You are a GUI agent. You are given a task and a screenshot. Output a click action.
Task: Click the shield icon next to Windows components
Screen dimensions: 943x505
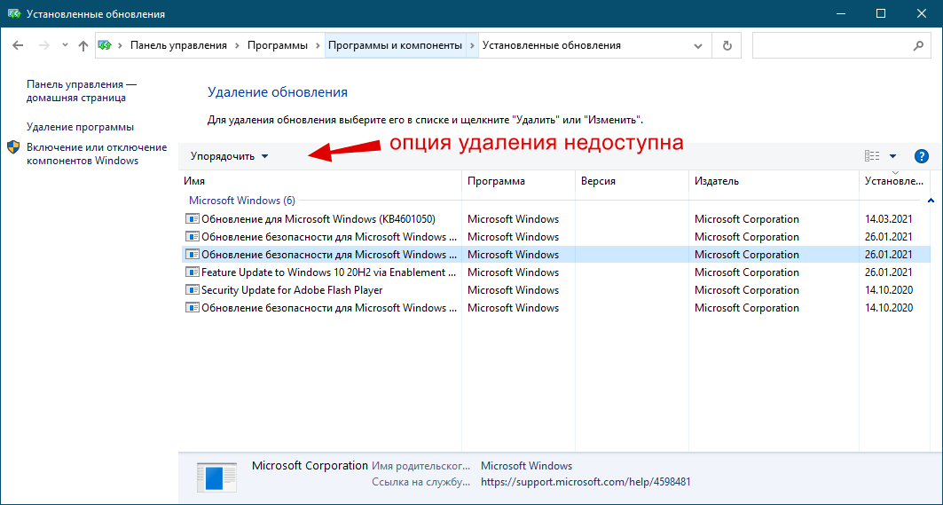point(13,147)
